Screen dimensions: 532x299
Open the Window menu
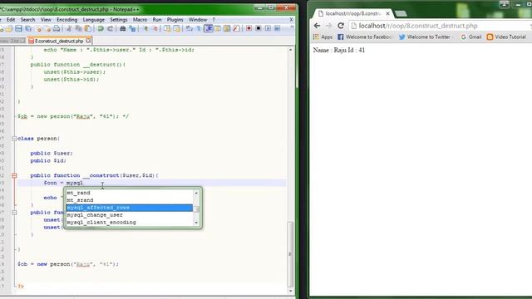(x=198, y=20)
